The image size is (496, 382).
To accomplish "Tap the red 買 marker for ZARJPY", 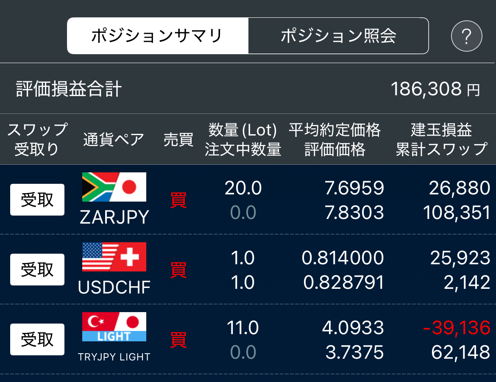I will pyautogui.click(x=178, y=200).
